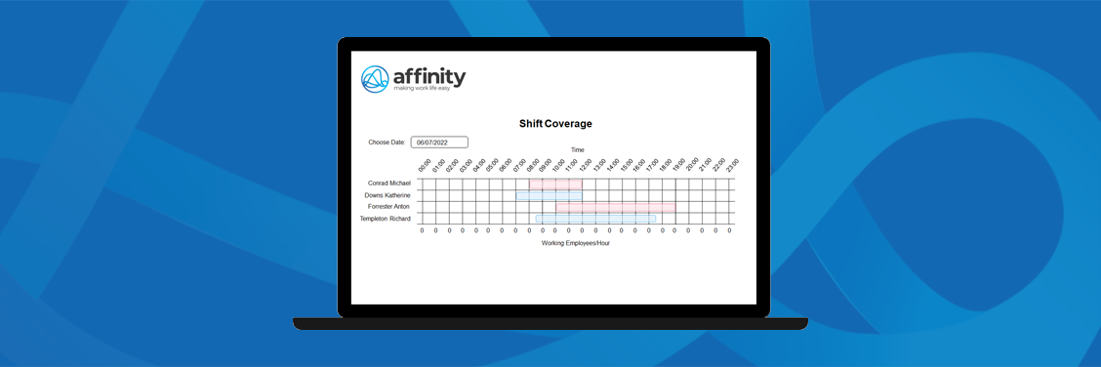Image resolution: width=1101 pixels, height=367 pixels.
Task: Click the Time axis title
Action: coord(577,149)
